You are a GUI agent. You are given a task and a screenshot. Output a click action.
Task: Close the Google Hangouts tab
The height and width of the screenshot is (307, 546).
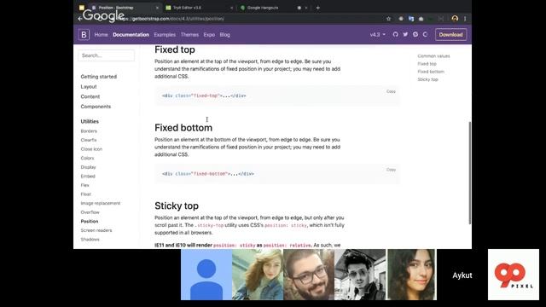coord(306,8)
